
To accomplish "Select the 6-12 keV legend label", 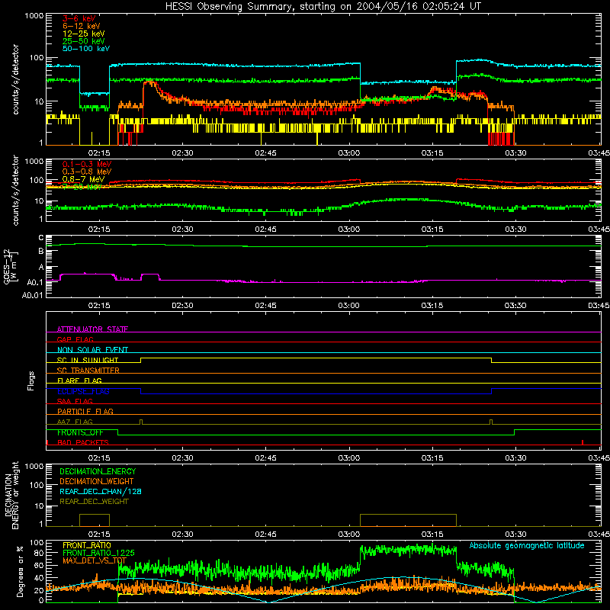I will [82, 26].
